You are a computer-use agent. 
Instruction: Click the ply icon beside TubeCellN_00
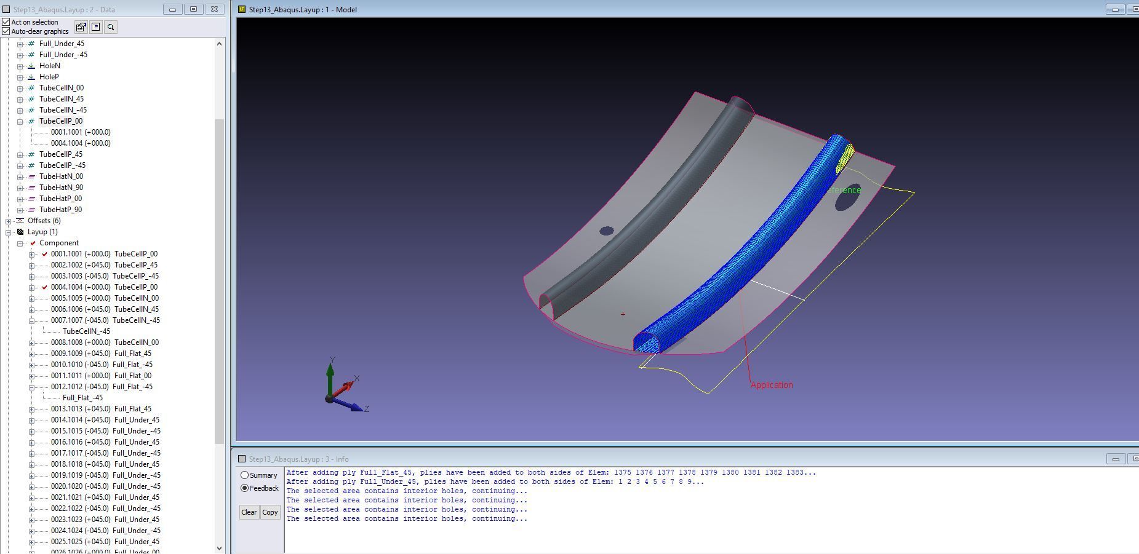[x=31, y=88]
